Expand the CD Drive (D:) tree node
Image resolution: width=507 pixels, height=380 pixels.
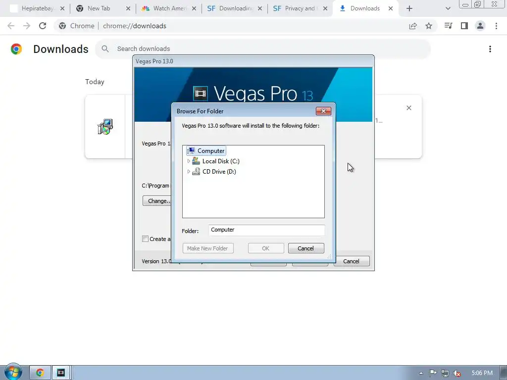tap(189, 172)
